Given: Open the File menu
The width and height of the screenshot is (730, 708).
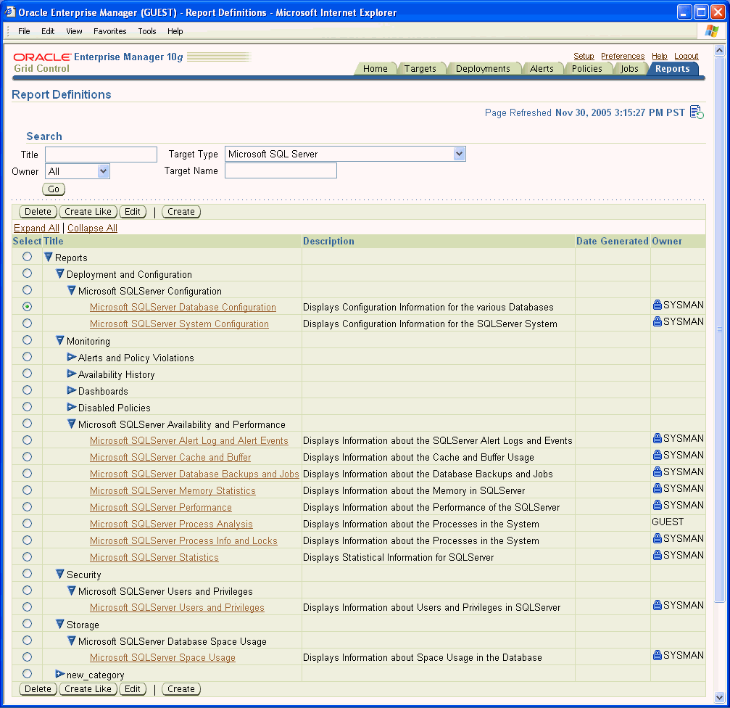Looking at the screenshot, I should pos(24,31).
